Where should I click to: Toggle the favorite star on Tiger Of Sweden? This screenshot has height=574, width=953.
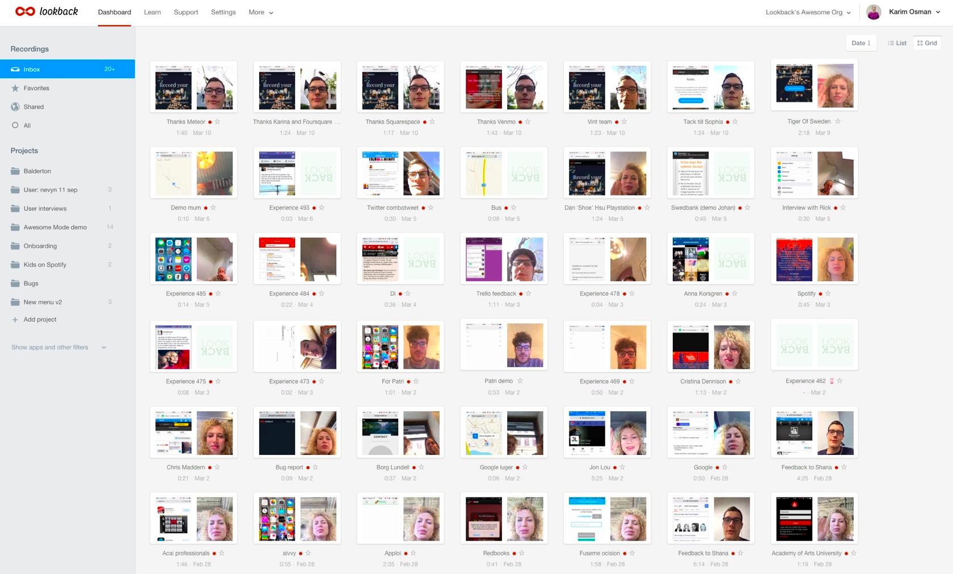point(838,121)
